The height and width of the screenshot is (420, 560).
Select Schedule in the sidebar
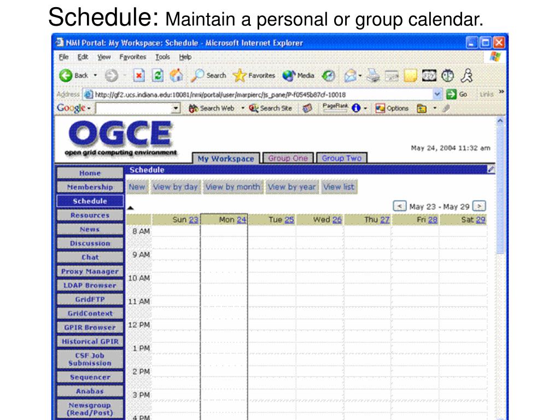90,201
